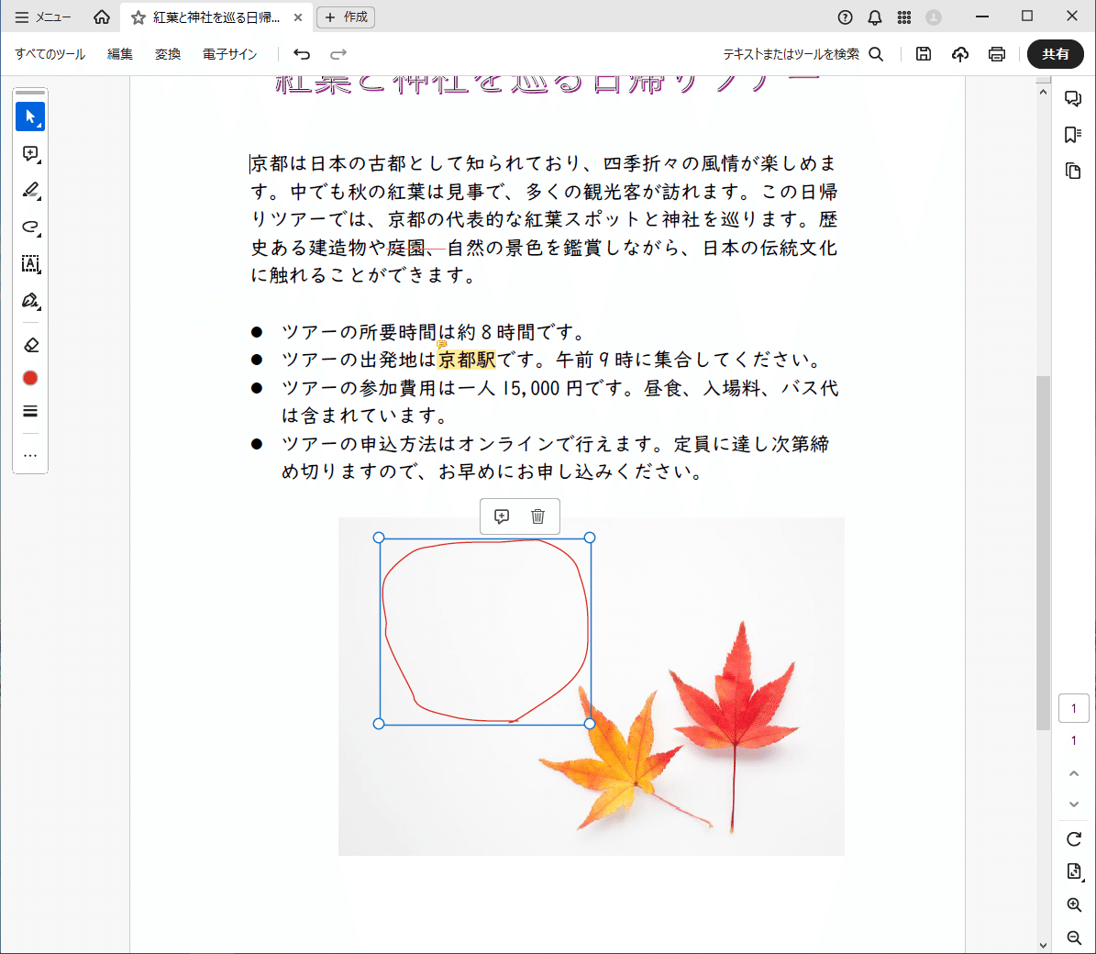Save the document
Image resolution: width=1096 pixels, height=954 pixels.
(924, 54)
